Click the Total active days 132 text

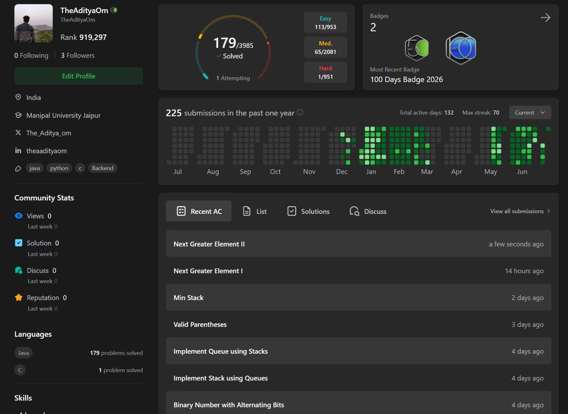coord(426,113)
